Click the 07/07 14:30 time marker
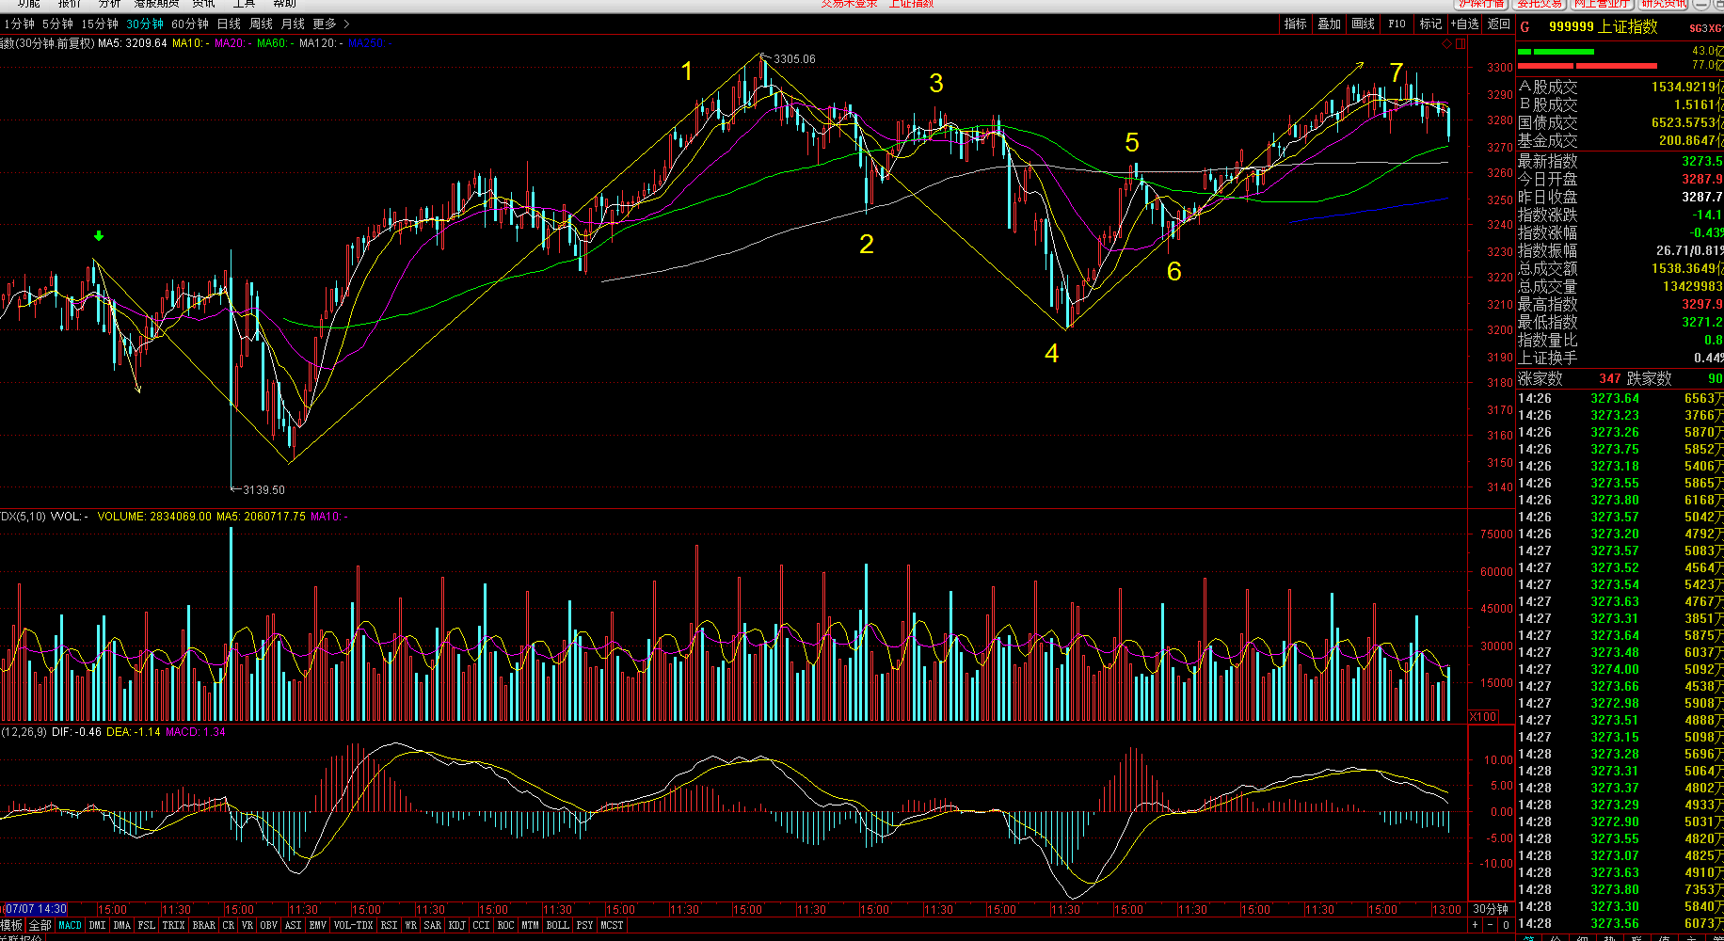This screenshot has height=941, width=1724. point(36,910)
